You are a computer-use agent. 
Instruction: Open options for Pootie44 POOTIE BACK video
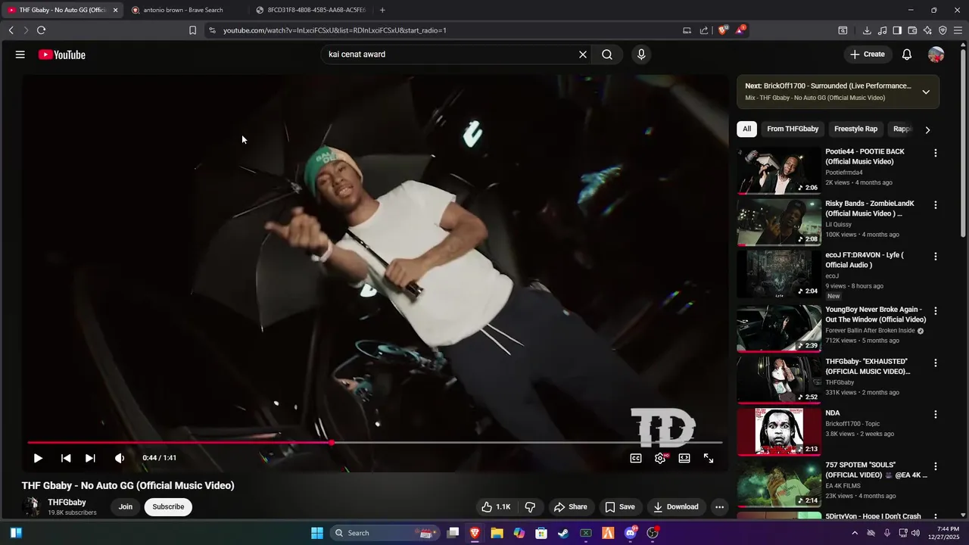click(x=936, y=153)
